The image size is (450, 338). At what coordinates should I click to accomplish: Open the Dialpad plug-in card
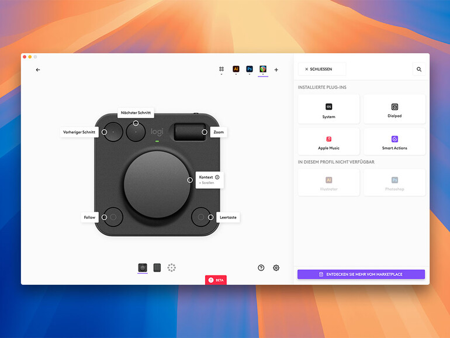pyautogui.click(x=394, y=109)
